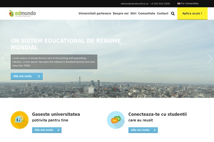Click Afla mai multe under Conecteaza-te cu studentii
This screenshot has width=214, height=142.
(143, 130)
